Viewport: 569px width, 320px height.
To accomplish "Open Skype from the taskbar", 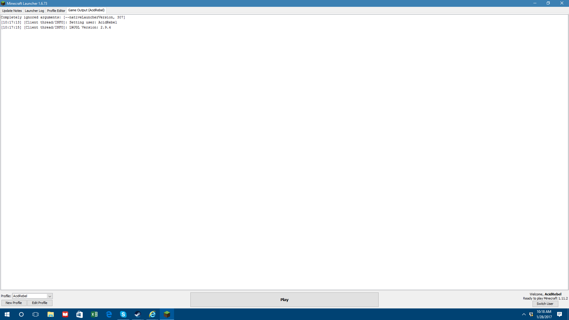I will (x=123, y=314).
